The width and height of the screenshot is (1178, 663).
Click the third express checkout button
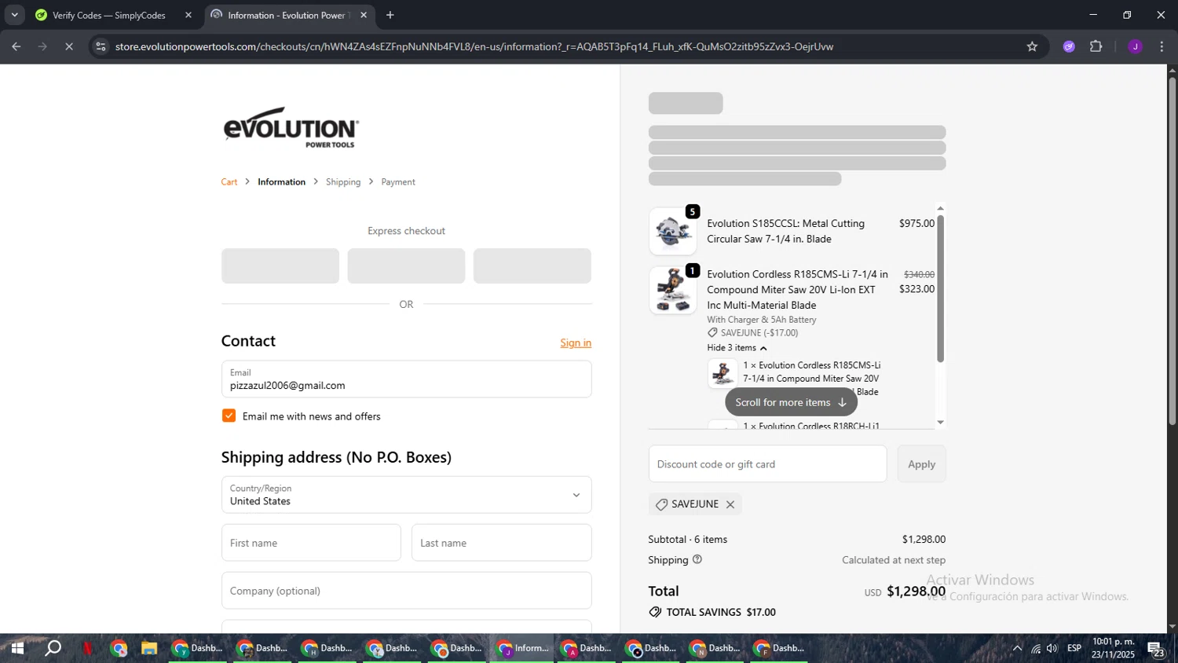(532, 266)
